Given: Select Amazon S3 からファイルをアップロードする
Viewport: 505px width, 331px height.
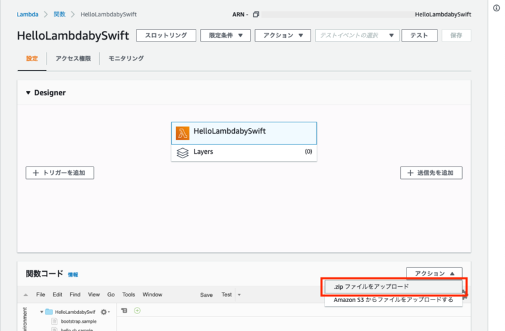Looking at the screenshot, I should point(393,300).
